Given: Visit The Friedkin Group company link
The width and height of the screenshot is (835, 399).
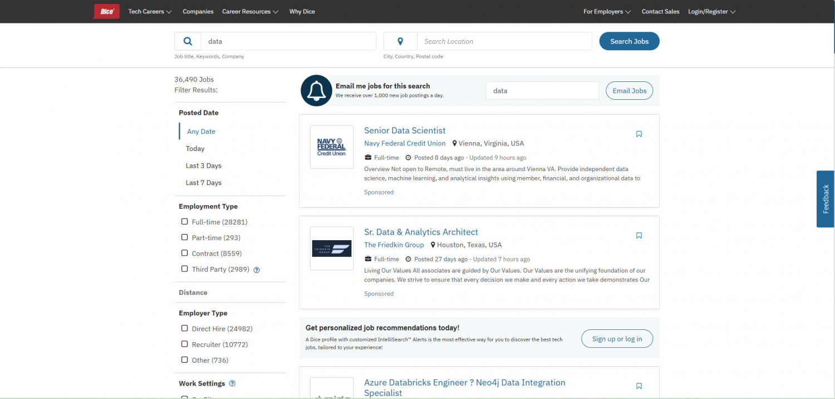Looking at the screenshot, I should coord(394,245).
